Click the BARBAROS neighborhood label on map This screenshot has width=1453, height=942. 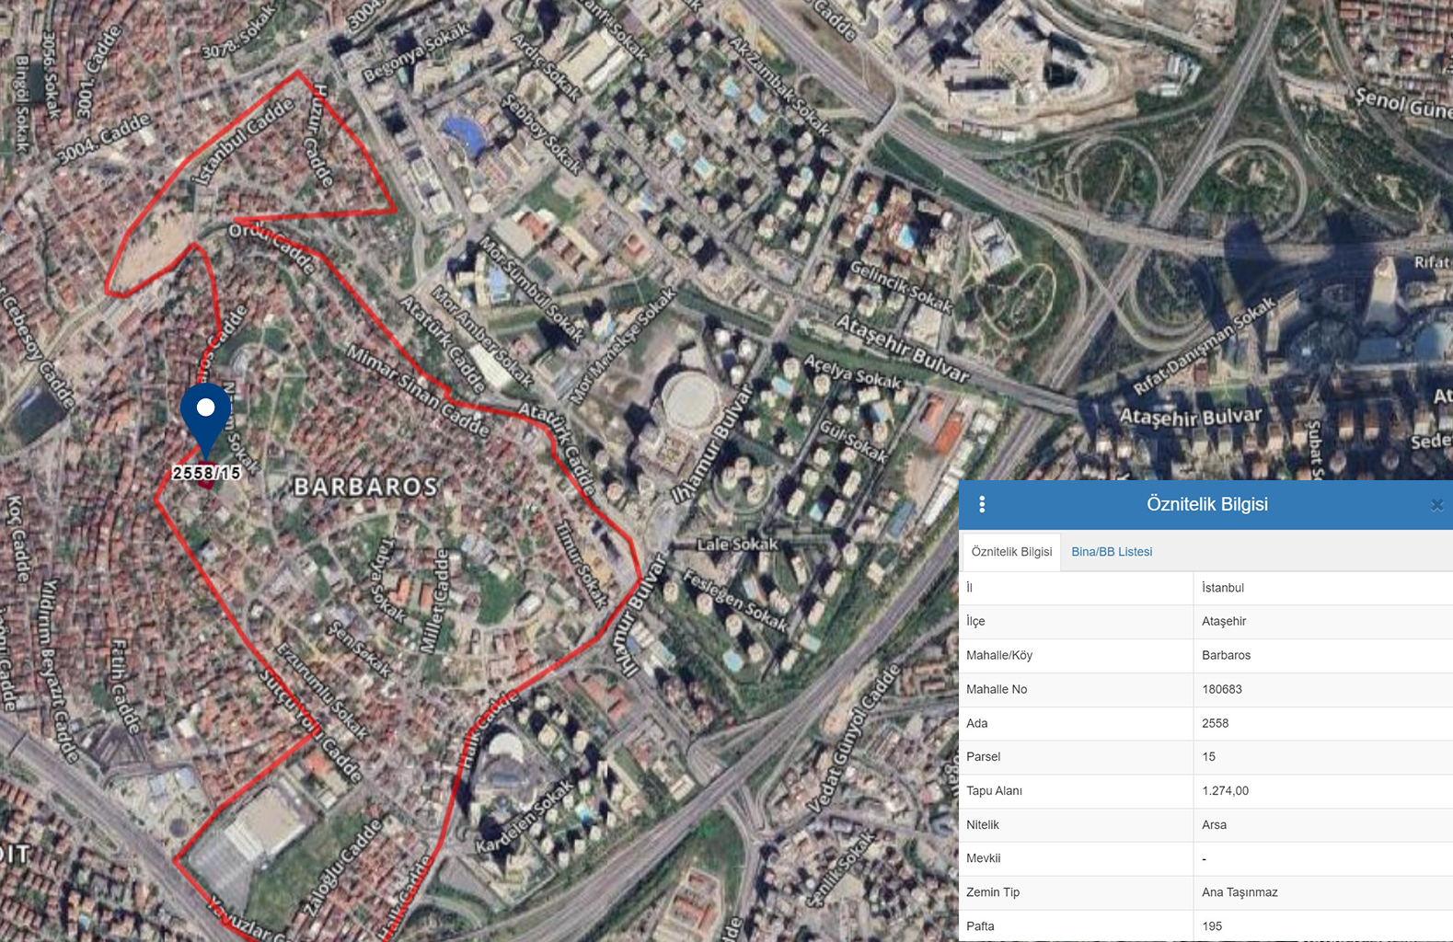click(365, 487)
